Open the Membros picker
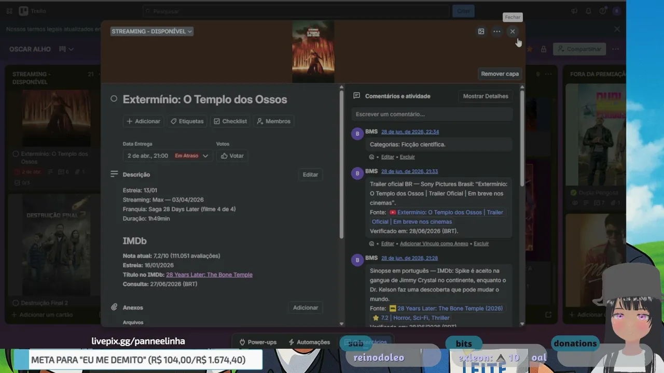This screenshot has height=373, width=664. pyautogui.click(x=273, y=121)
